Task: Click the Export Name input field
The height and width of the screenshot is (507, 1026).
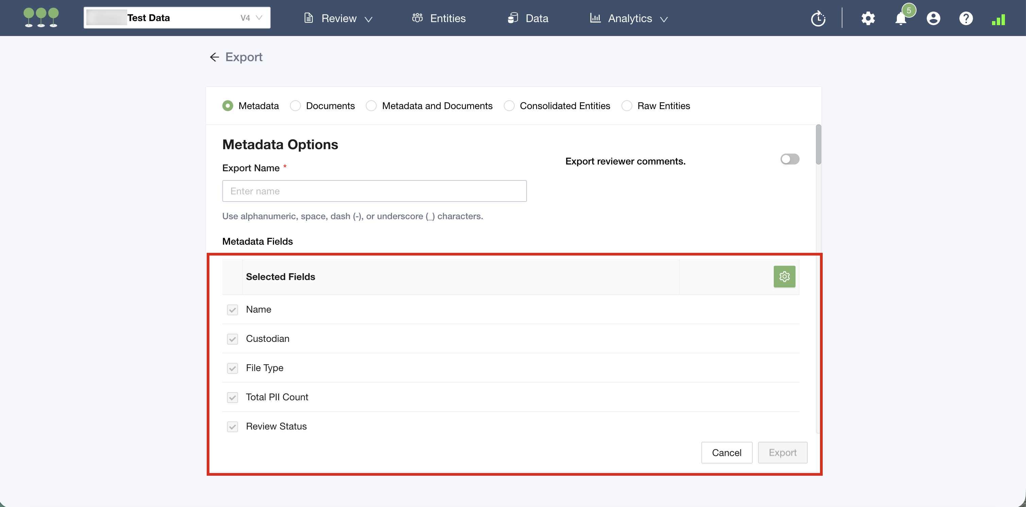Action: click(x=374, y=191)
